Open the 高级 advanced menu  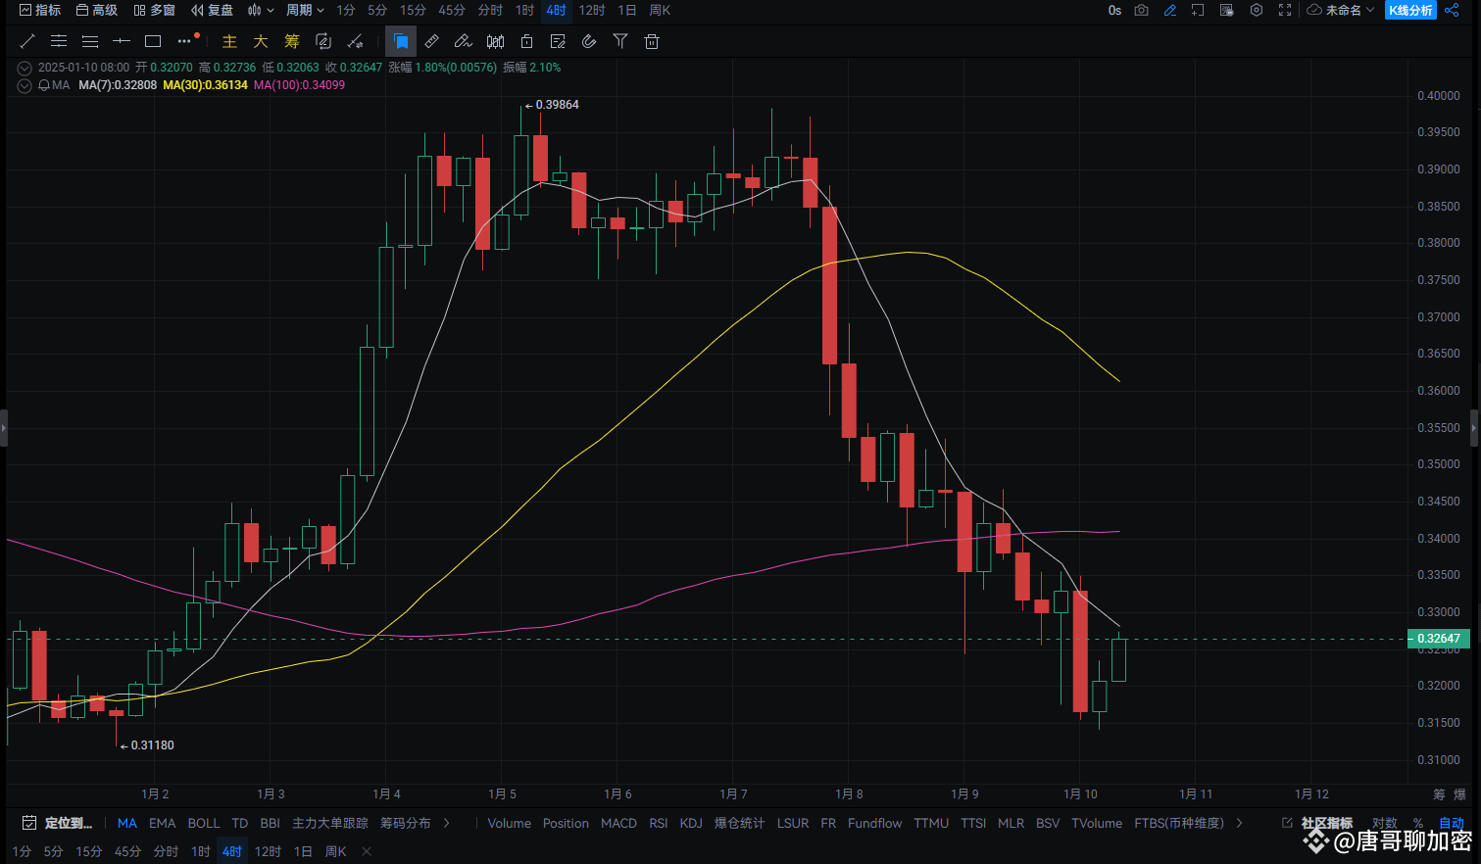click(x=97, y=10)
